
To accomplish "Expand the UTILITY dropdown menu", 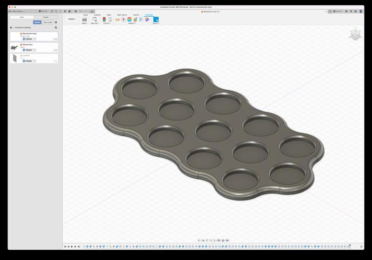I will [107, 23].
